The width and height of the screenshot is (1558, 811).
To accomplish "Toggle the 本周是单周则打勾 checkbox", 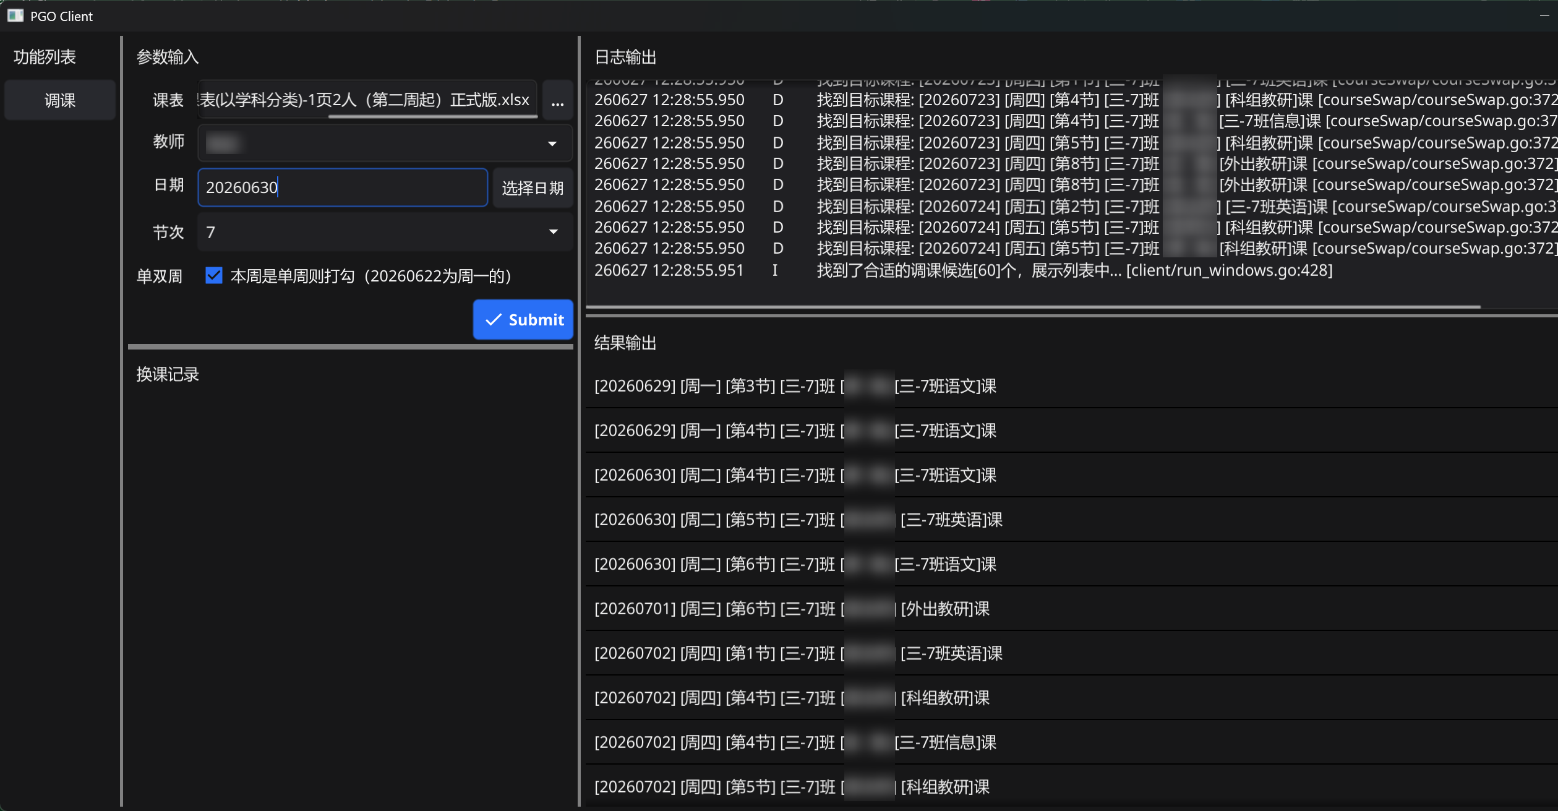I will (x=214, y=276).
